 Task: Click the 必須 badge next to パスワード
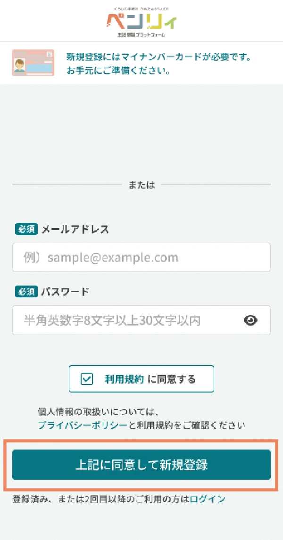pyautogui.click(x=26, y=292)
